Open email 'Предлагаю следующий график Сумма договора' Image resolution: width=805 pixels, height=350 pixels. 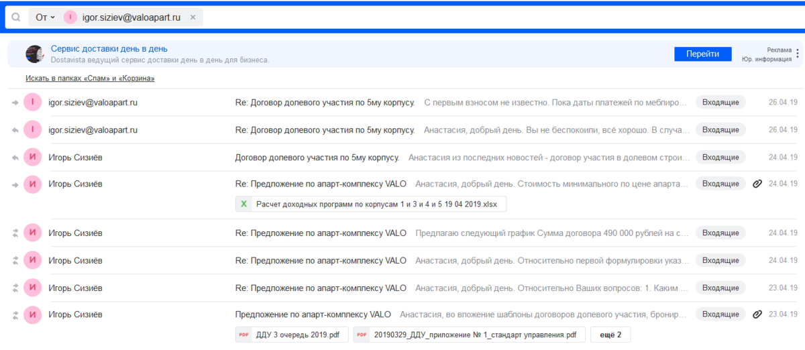pos(402,233)
